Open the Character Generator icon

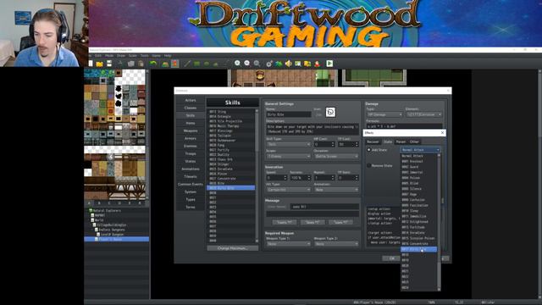pyautogui.click(x=317, y=64)
